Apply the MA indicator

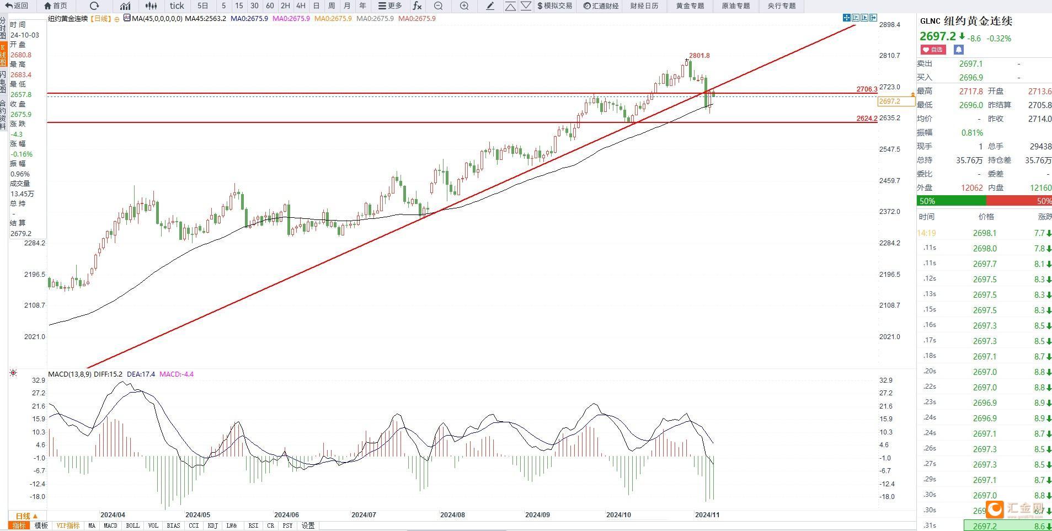pos(92,526)
